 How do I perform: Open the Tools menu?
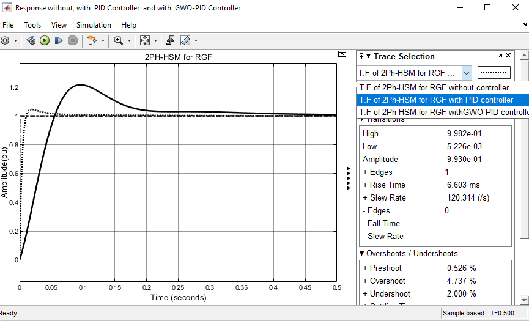(32, 25)
